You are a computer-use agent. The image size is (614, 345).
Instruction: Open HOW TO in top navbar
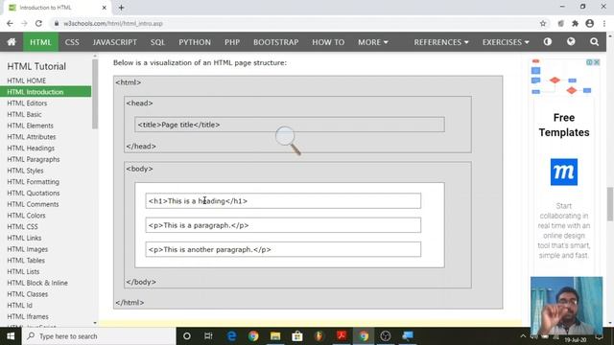pyautogui.click(x=328, y=42)
